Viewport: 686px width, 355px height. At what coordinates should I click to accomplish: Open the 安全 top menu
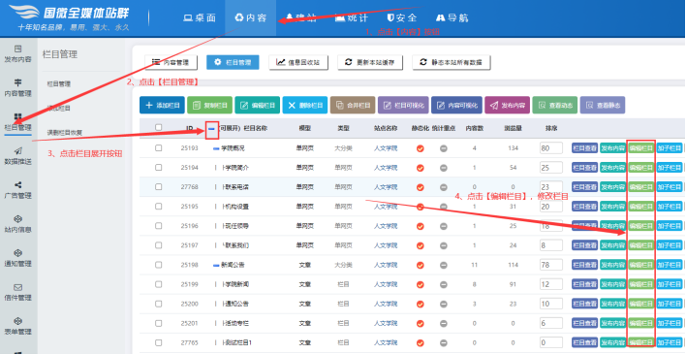point(402,18)
